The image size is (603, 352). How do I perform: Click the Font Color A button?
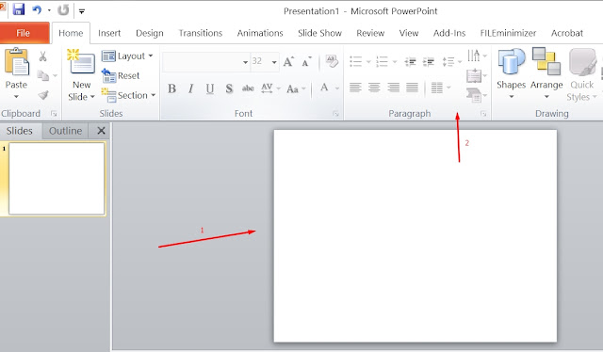tap(324, 88)
